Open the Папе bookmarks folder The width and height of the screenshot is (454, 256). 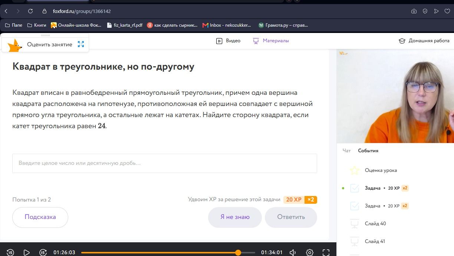[x=14, y=25]
